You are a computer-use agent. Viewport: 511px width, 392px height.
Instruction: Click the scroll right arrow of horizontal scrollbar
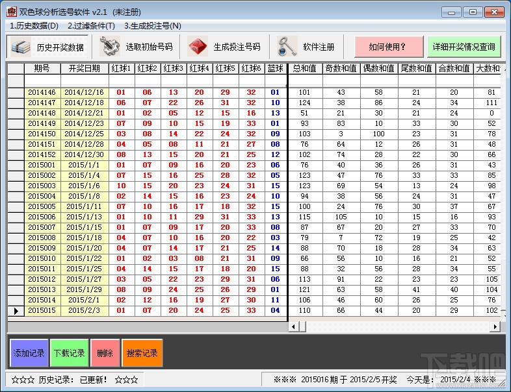tap(495, 326)
